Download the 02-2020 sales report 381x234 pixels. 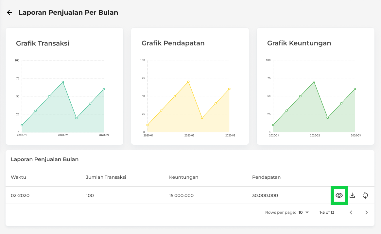point(352,195)
